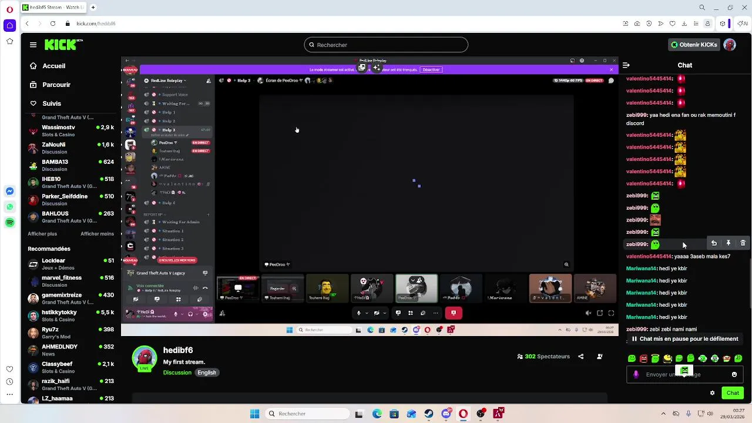752x423 pixels.
Task: Open microphone options dropdown arrow in call controls
Action: 367,313
